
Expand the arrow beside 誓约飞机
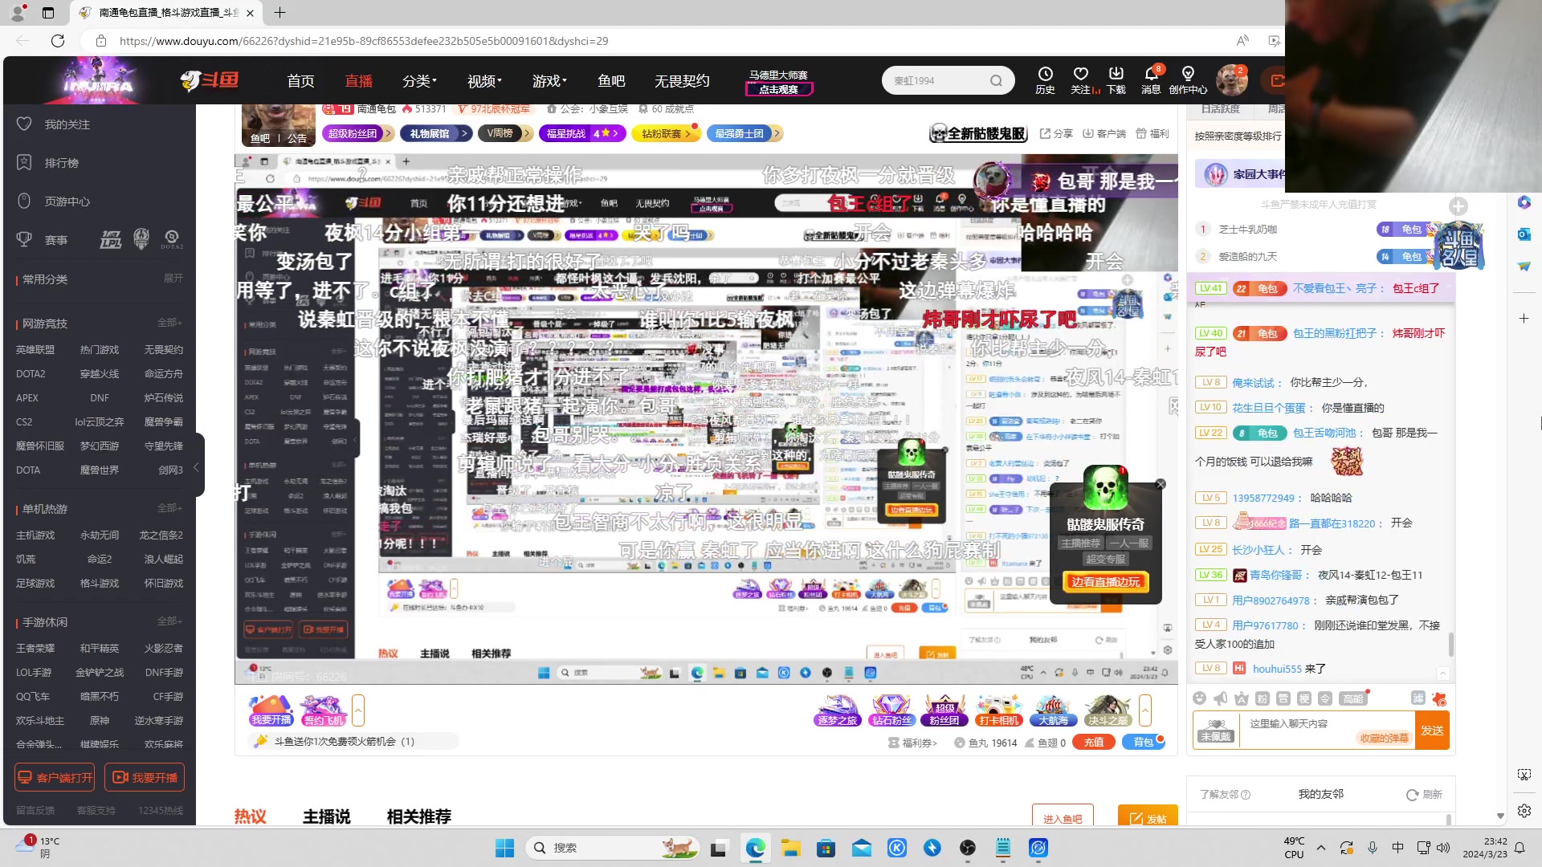[358, 710]
